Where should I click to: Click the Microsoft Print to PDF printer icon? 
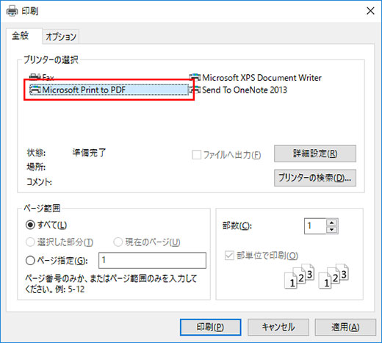click(x=35, y=90)
